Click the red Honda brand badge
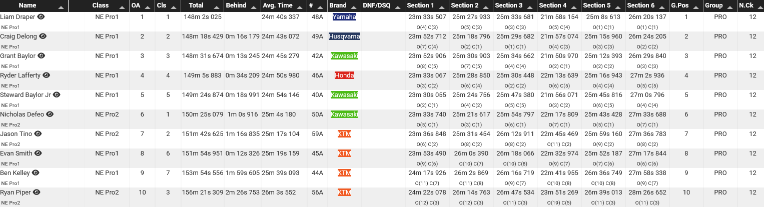Screen dimensions: 764x207 pos(344,75)
